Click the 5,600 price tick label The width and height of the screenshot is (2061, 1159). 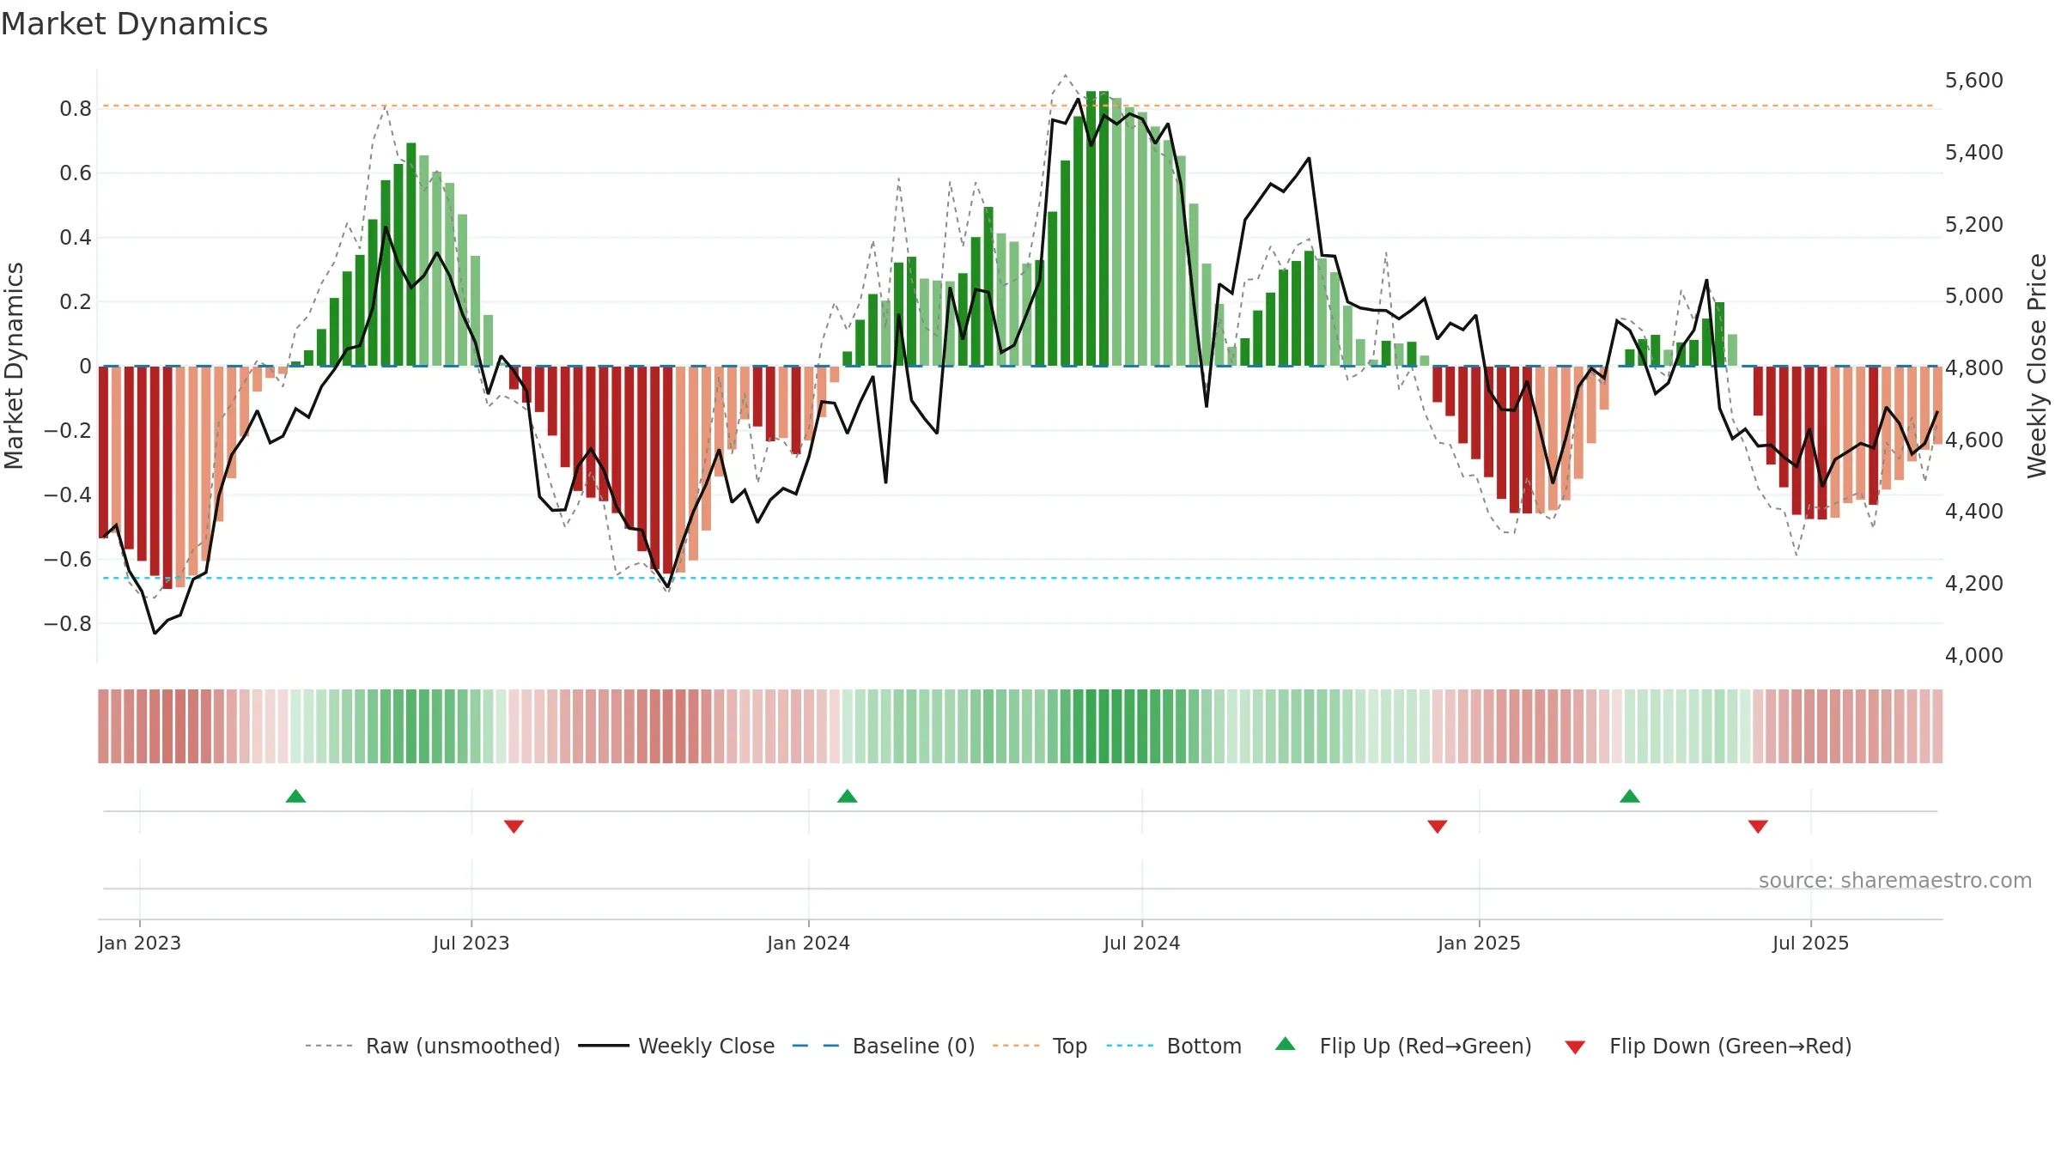click(1973, 80)
